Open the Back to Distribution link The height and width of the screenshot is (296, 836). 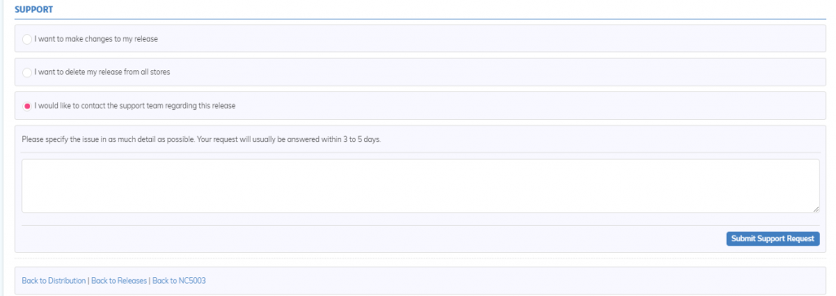tap(53, 281)
